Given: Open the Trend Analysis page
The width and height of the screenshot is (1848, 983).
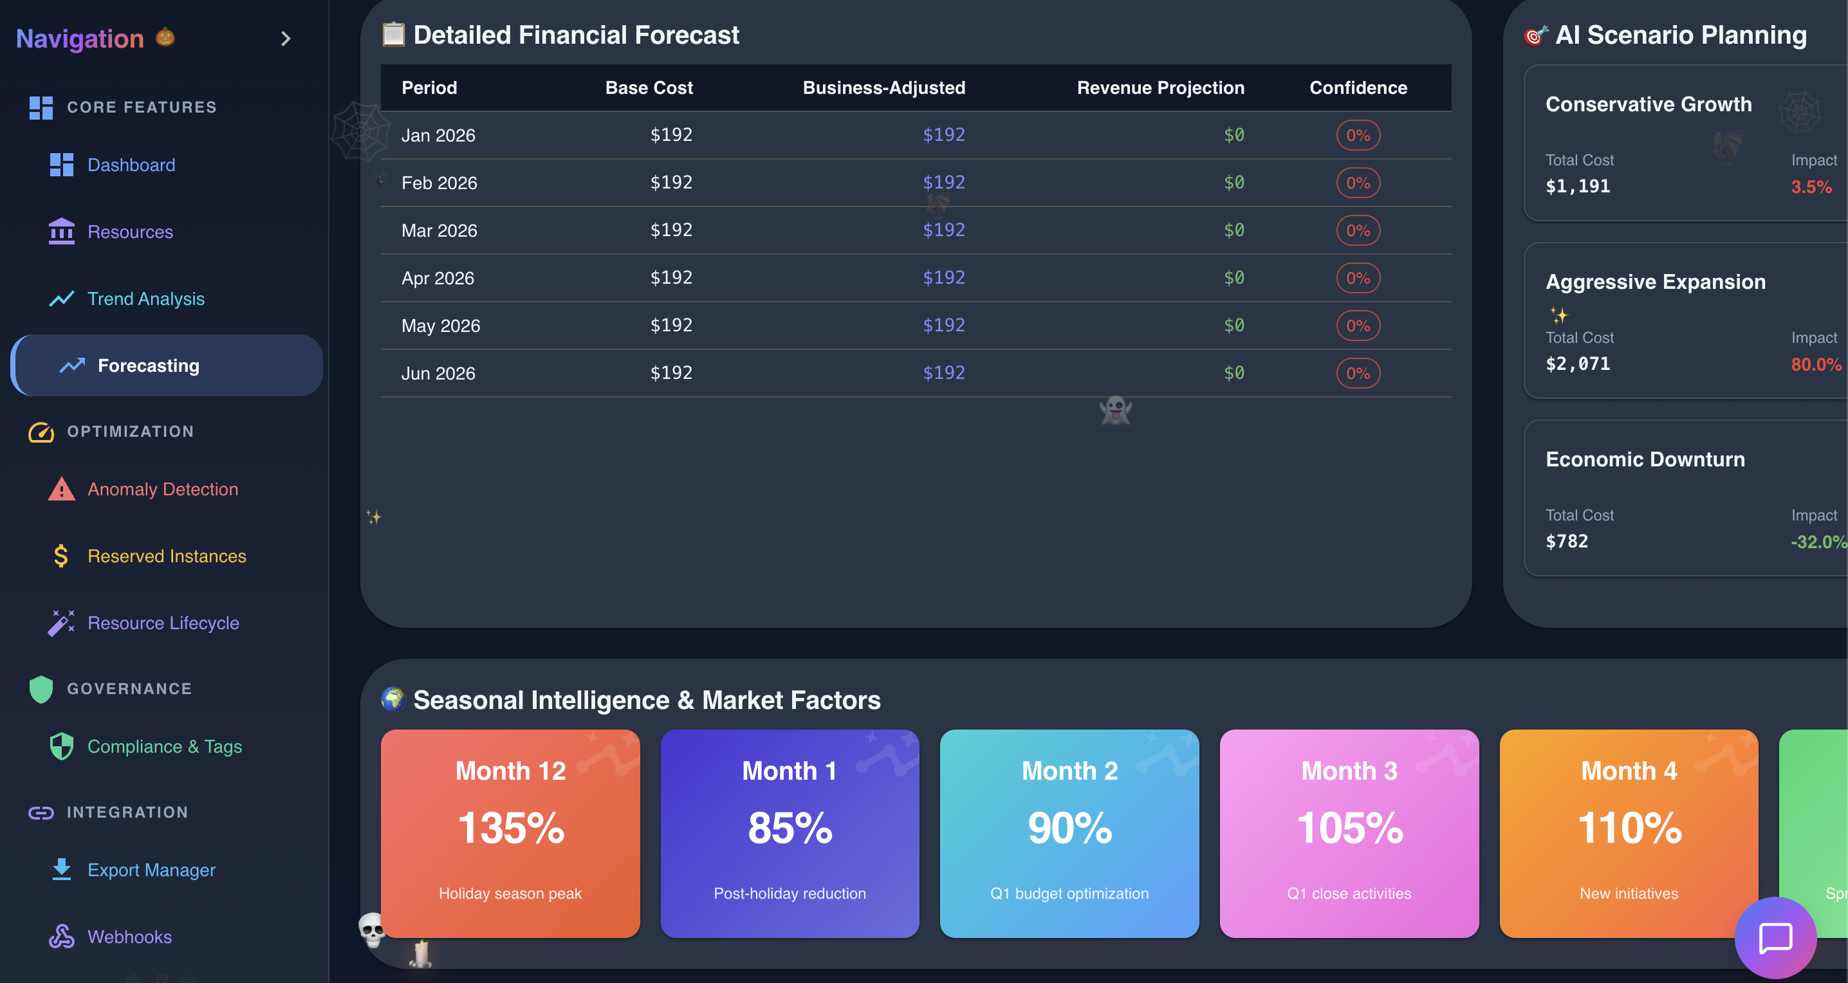Looking at the screenshot, I should 145,299.
